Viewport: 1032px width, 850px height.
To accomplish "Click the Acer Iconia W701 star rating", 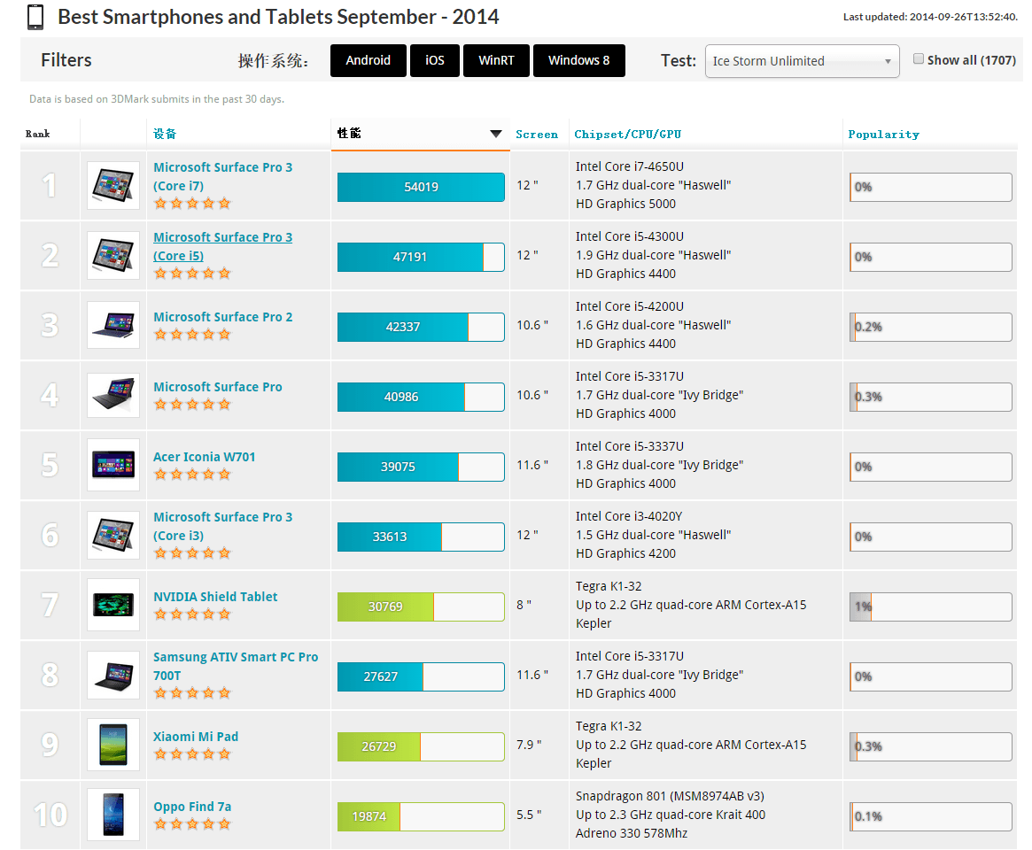I will click(x=192, y=475).
